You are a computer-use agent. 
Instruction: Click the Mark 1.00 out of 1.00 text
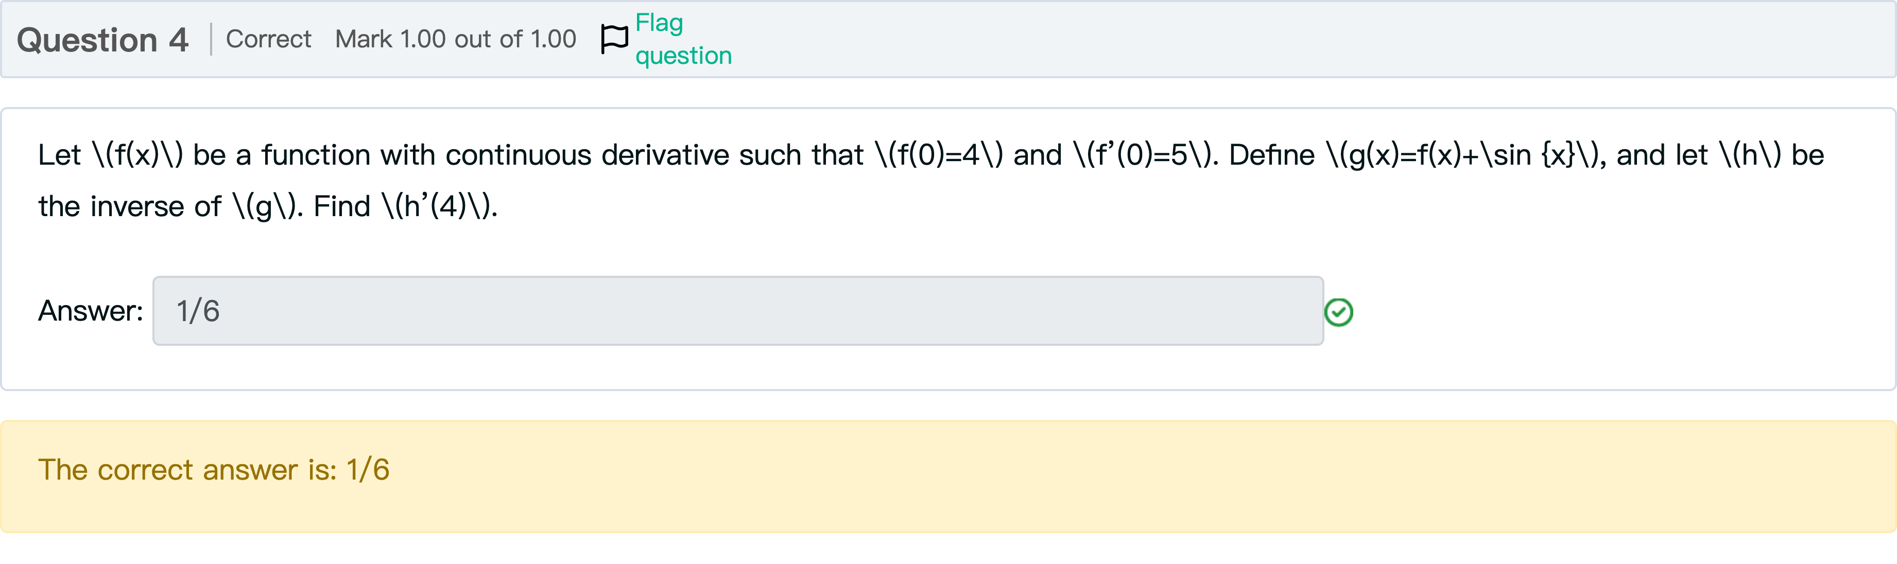coord(455,39)
